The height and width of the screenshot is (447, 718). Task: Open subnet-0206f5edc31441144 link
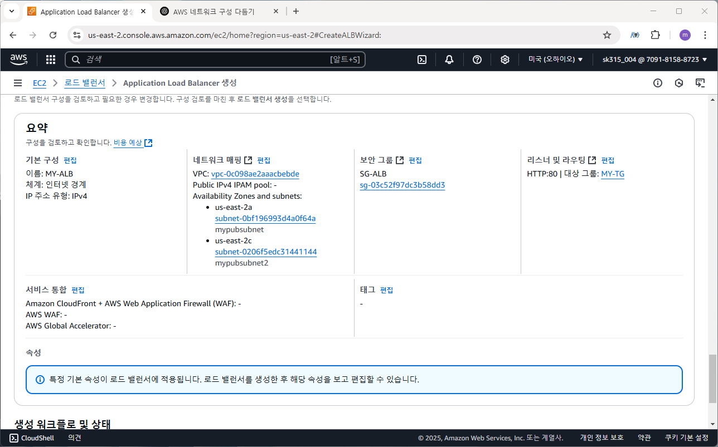click(266, 252)
